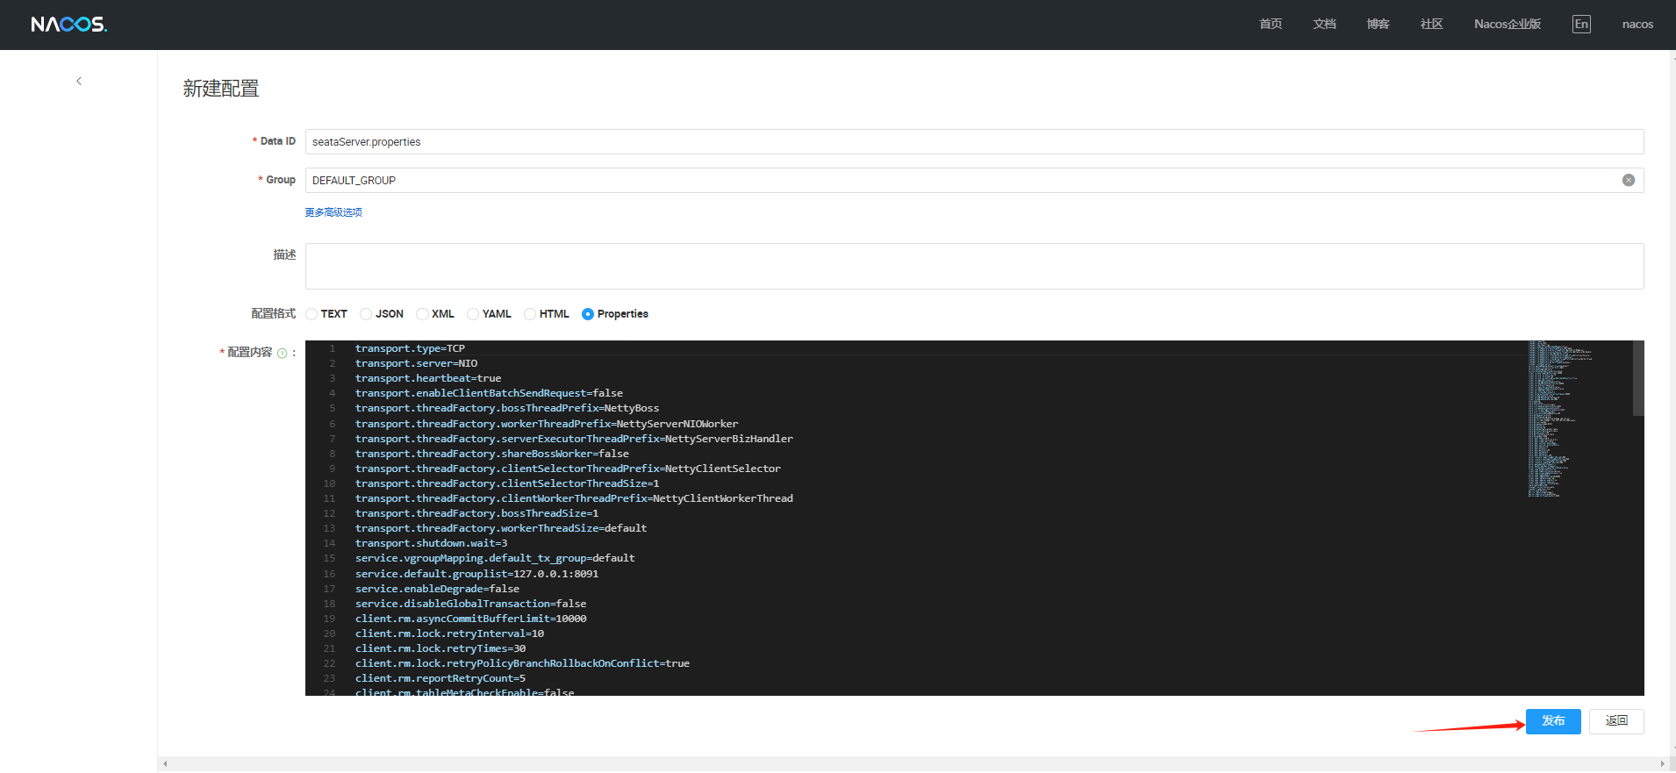Click line transport.type=TCP in editor
This screenshot has width=1676, height=773.
pyautogui.click(x=410, y=348)
